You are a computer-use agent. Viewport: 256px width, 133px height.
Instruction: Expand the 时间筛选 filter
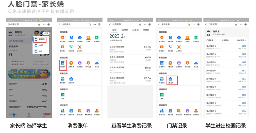click(x=226, y=40)
